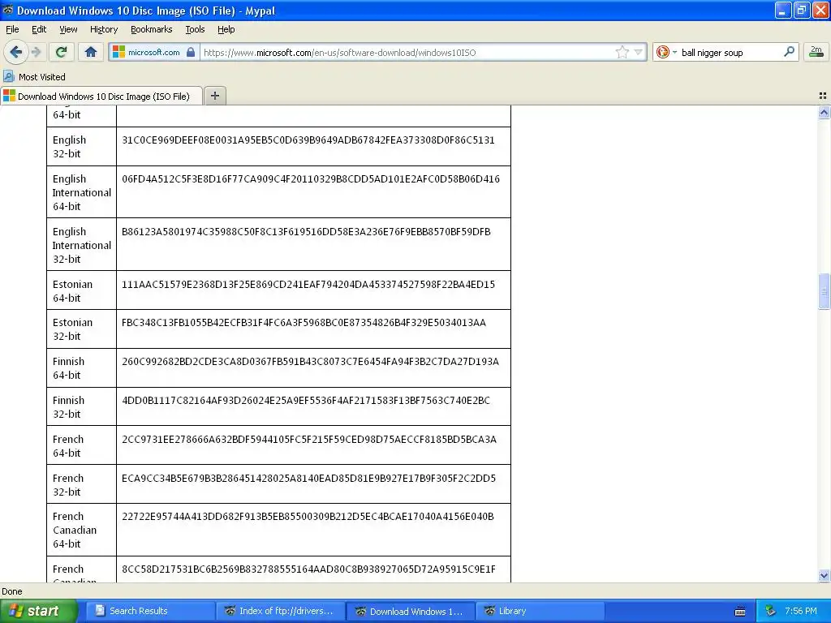This screenshot has width=831, height=623.
Task: Click the Download Windows 1... taskbar button
Action: coord(411,611)
